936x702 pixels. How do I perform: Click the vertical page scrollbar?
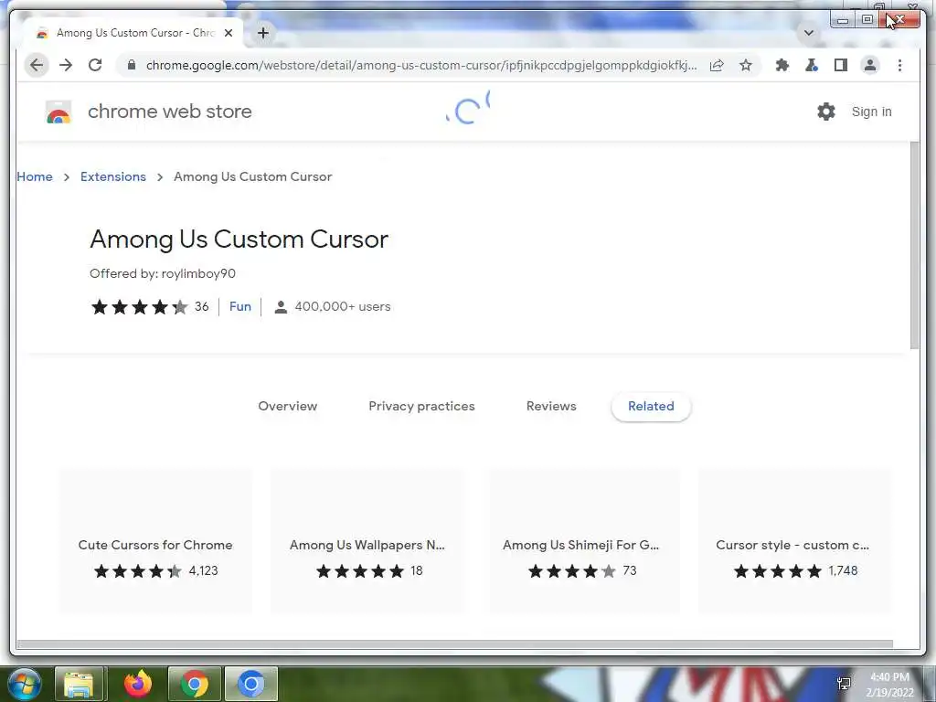(x=914, y=246)
